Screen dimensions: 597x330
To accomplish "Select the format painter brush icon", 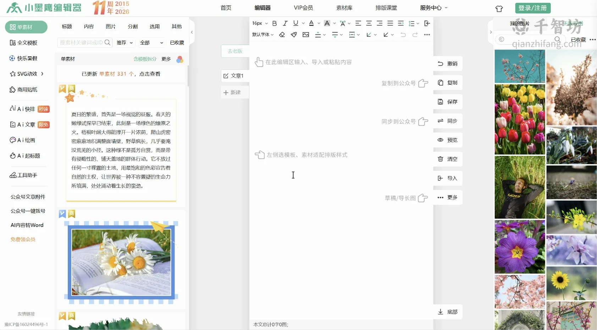I will tap(294, 35).
